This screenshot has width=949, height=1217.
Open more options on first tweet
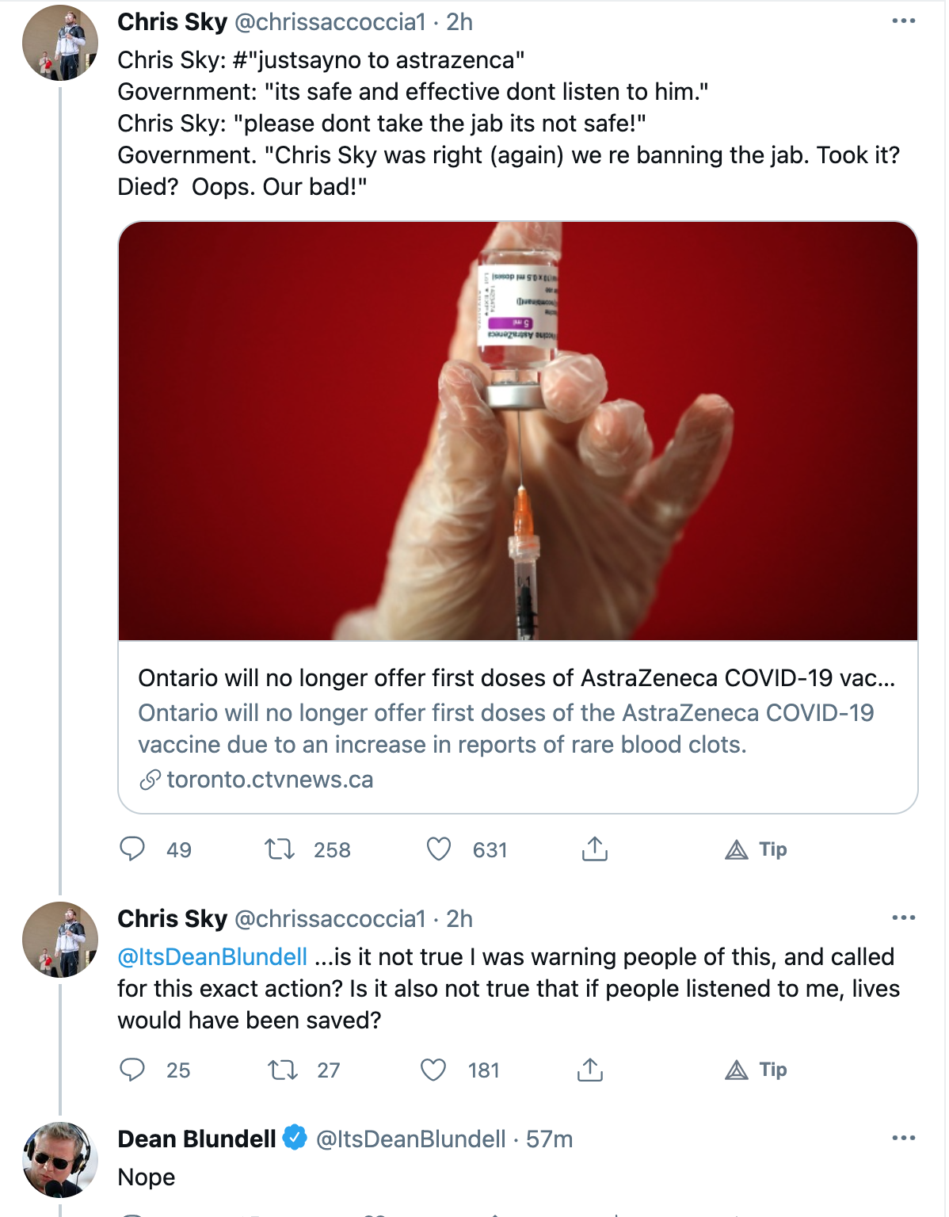[903, 21]
